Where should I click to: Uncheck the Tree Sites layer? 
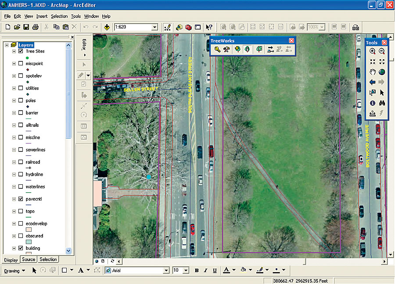coord(21,51)
